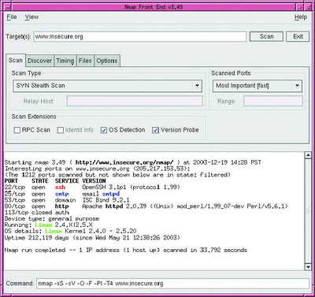
Task: Open the Help menu
Action: (301, 17)
